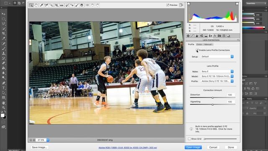
Task: Uncheck the Preview checkbox
Action: pyautogui.click(x=167, y=5)
